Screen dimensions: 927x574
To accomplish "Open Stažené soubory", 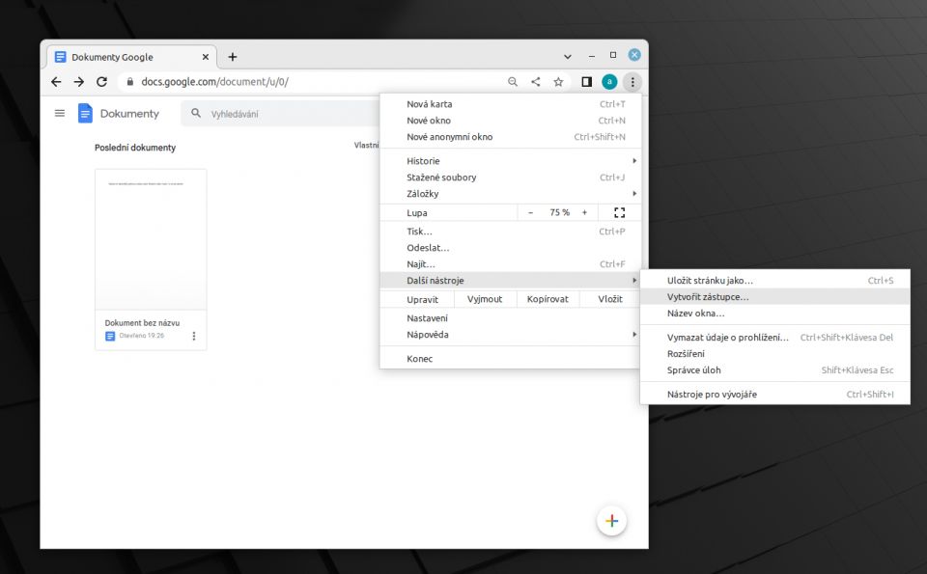I will [510, 178].
